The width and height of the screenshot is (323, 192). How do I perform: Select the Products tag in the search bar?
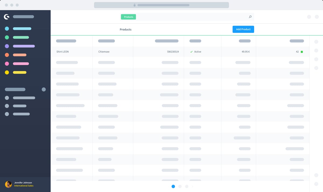coord(128,17)
